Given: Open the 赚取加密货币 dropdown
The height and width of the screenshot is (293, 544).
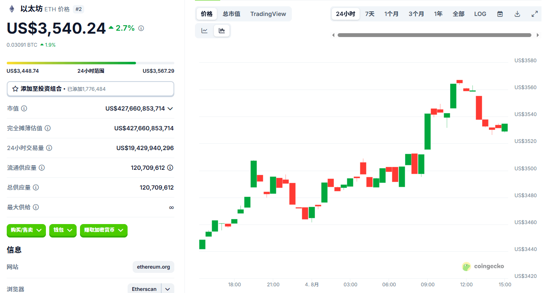Looking at the screenshot, I should 104,230.
